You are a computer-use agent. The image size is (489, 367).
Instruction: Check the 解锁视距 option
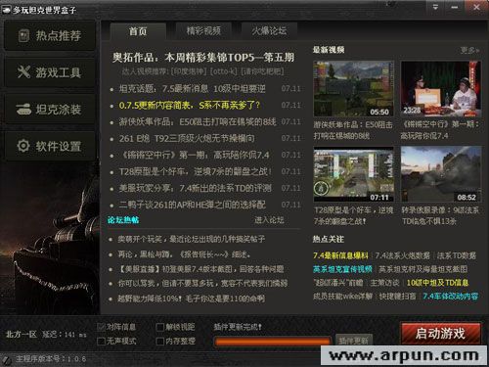(160, 327)
